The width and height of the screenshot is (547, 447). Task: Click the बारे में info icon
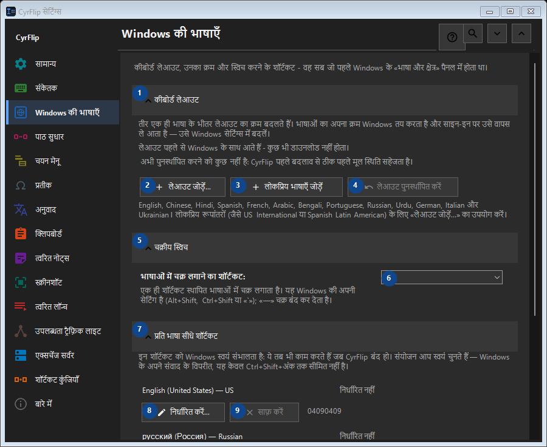(21, 404)
